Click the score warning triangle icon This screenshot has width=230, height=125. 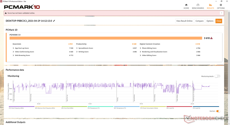[211, 38]
